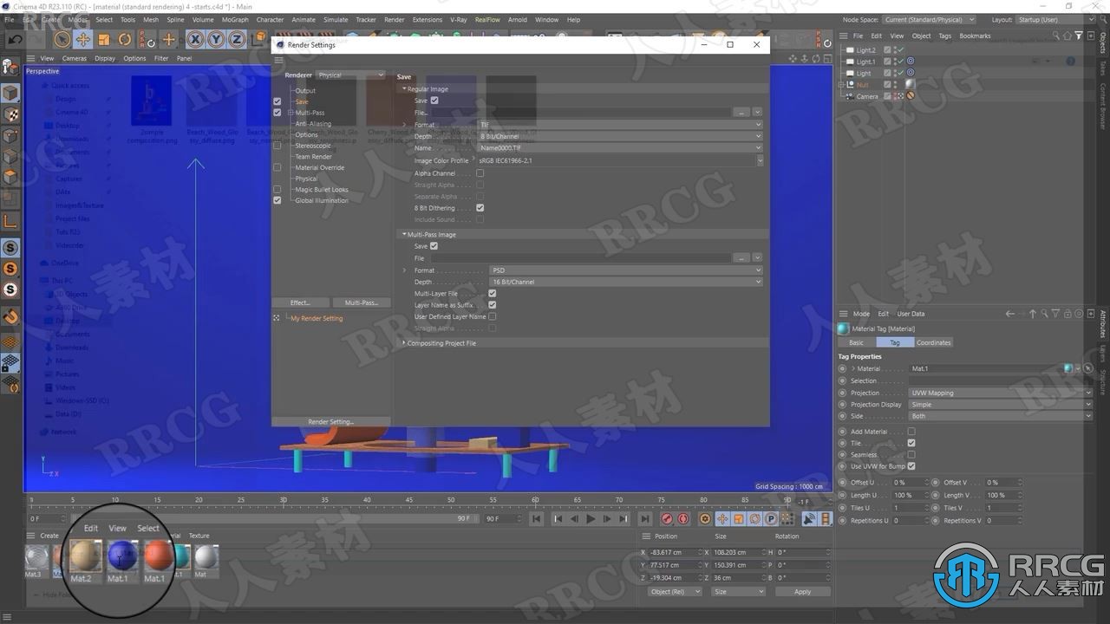Image resolution: width=1110 pixels, height=624 pixels.
Task: Activate the Move tool in top toolbar
Action: [83, 39]
